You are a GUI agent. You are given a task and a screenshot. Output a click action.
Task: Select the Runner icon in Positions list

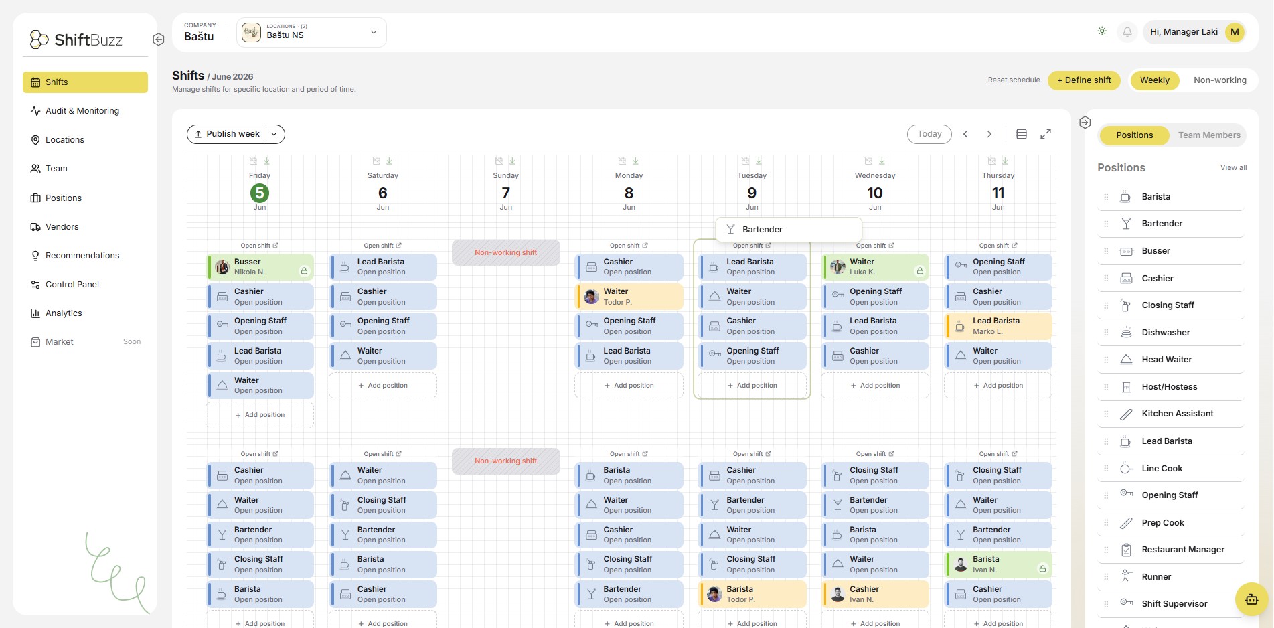(1126, 576)
